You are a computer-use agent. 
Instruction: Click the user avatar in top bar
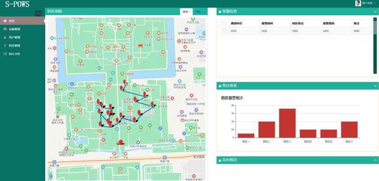(358, 3)
